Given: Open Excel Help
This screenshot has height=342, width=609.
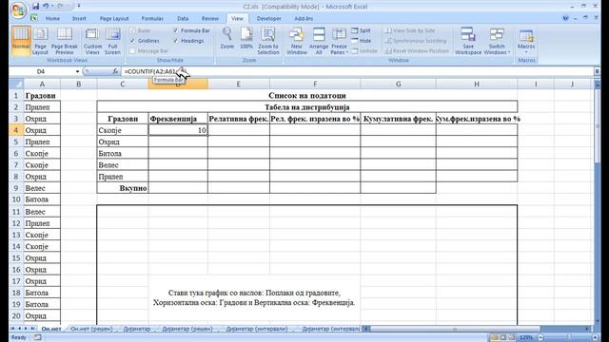Looking at the screenshot, I should pos(565,18).
